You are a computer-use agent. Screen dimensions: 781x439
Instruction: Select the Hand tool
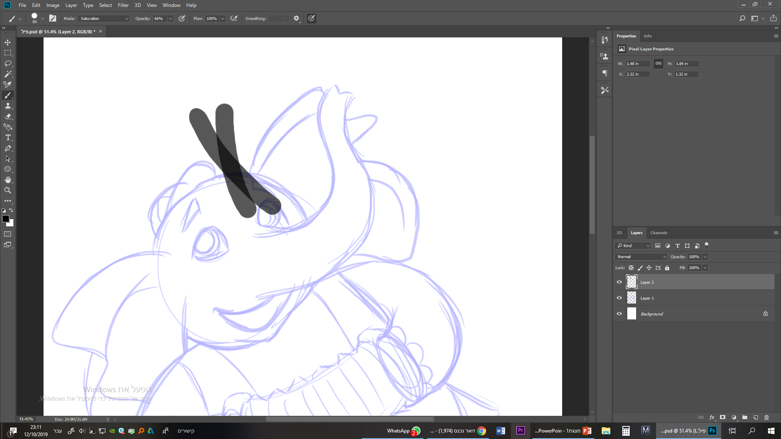click(8, 180)
